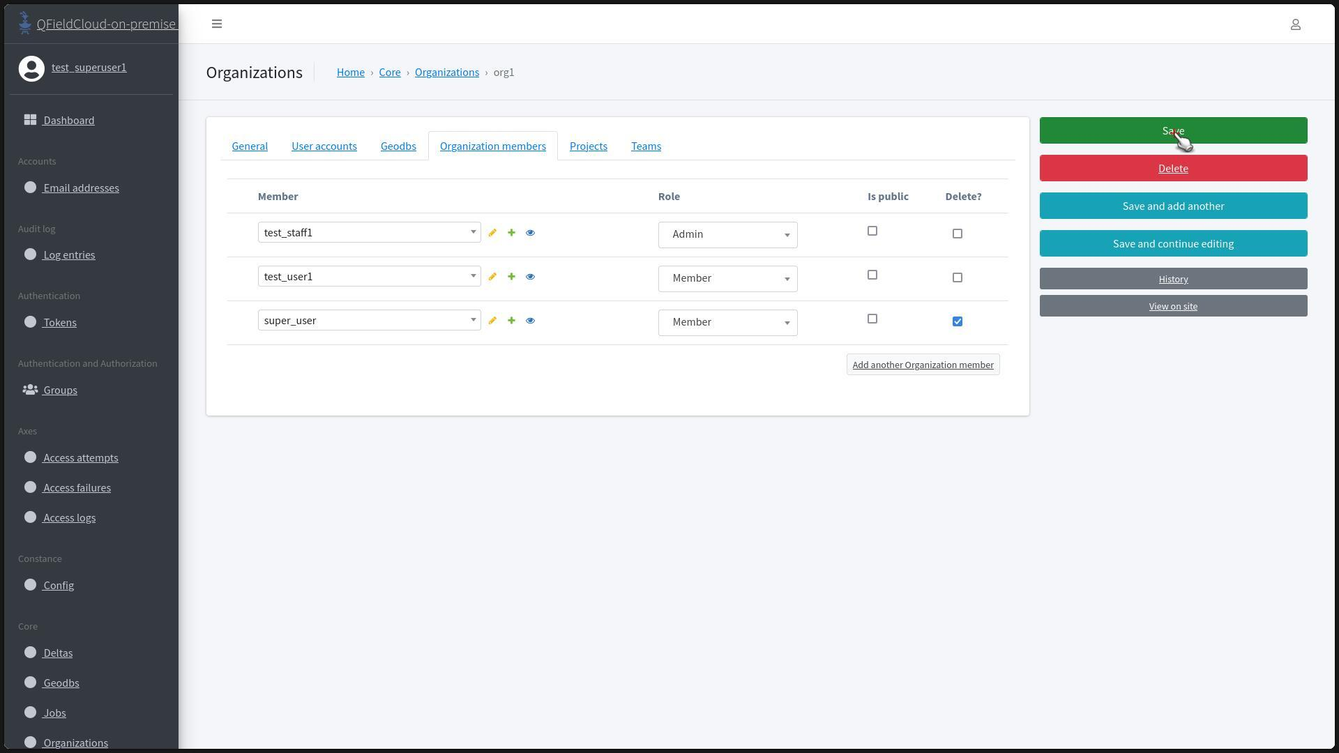This screenshot has width=1339, height=753.
Task: Click pencil edit icon for super_user
Action: pyautogui.click(x=492, y=321)
